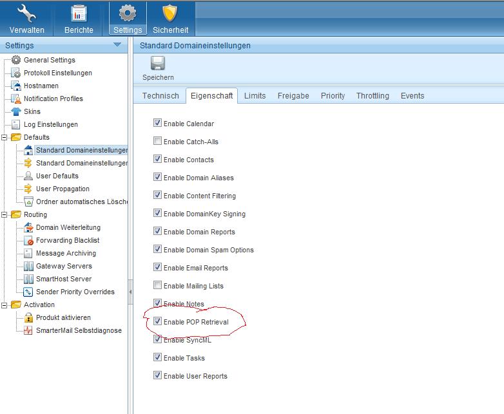Open the Berichte reports icon
504x414 pixels.
pos(79,14)
